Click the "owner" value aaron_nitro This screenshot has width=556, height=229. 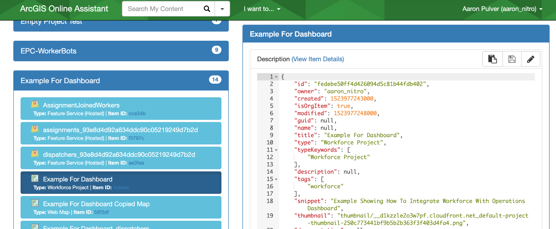(345, 92)
